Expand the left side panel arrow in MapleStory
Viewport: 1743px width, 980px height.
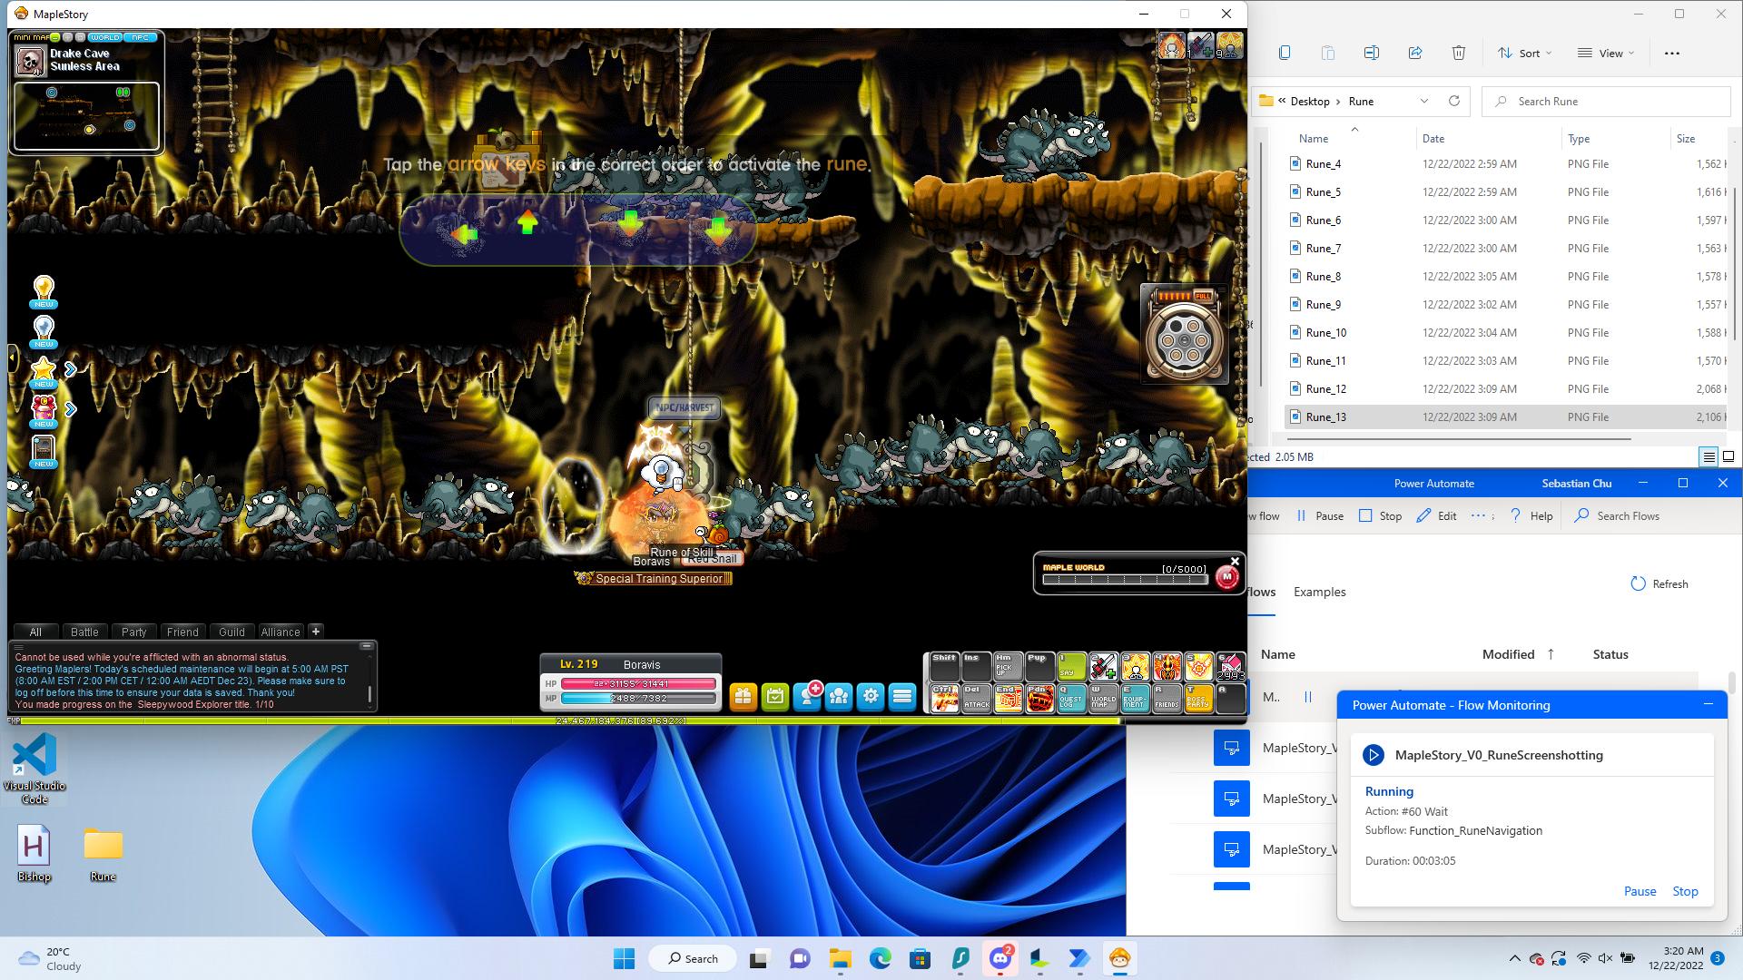click(13, 358)
